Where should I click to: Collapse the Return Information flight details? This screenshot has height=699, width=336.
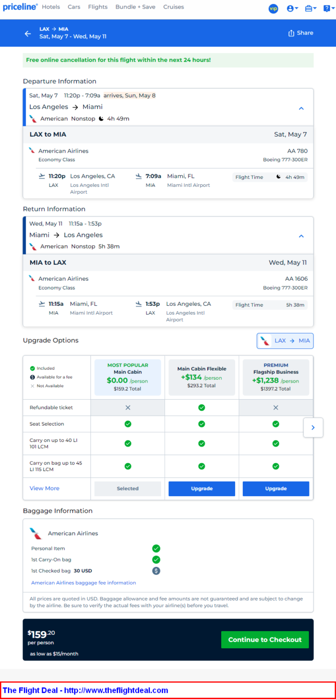[301, 236]
